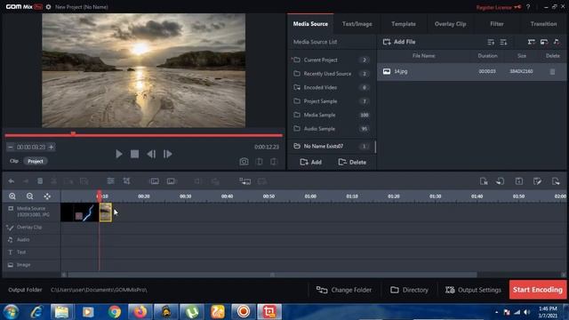Open the help question mark icon
This screenshot has width=569, height=320.
click(528, 7)
